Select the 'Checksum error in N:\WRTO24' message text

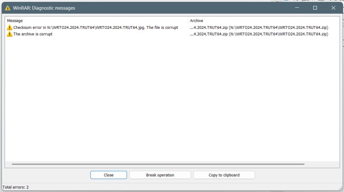click(96, 27)
